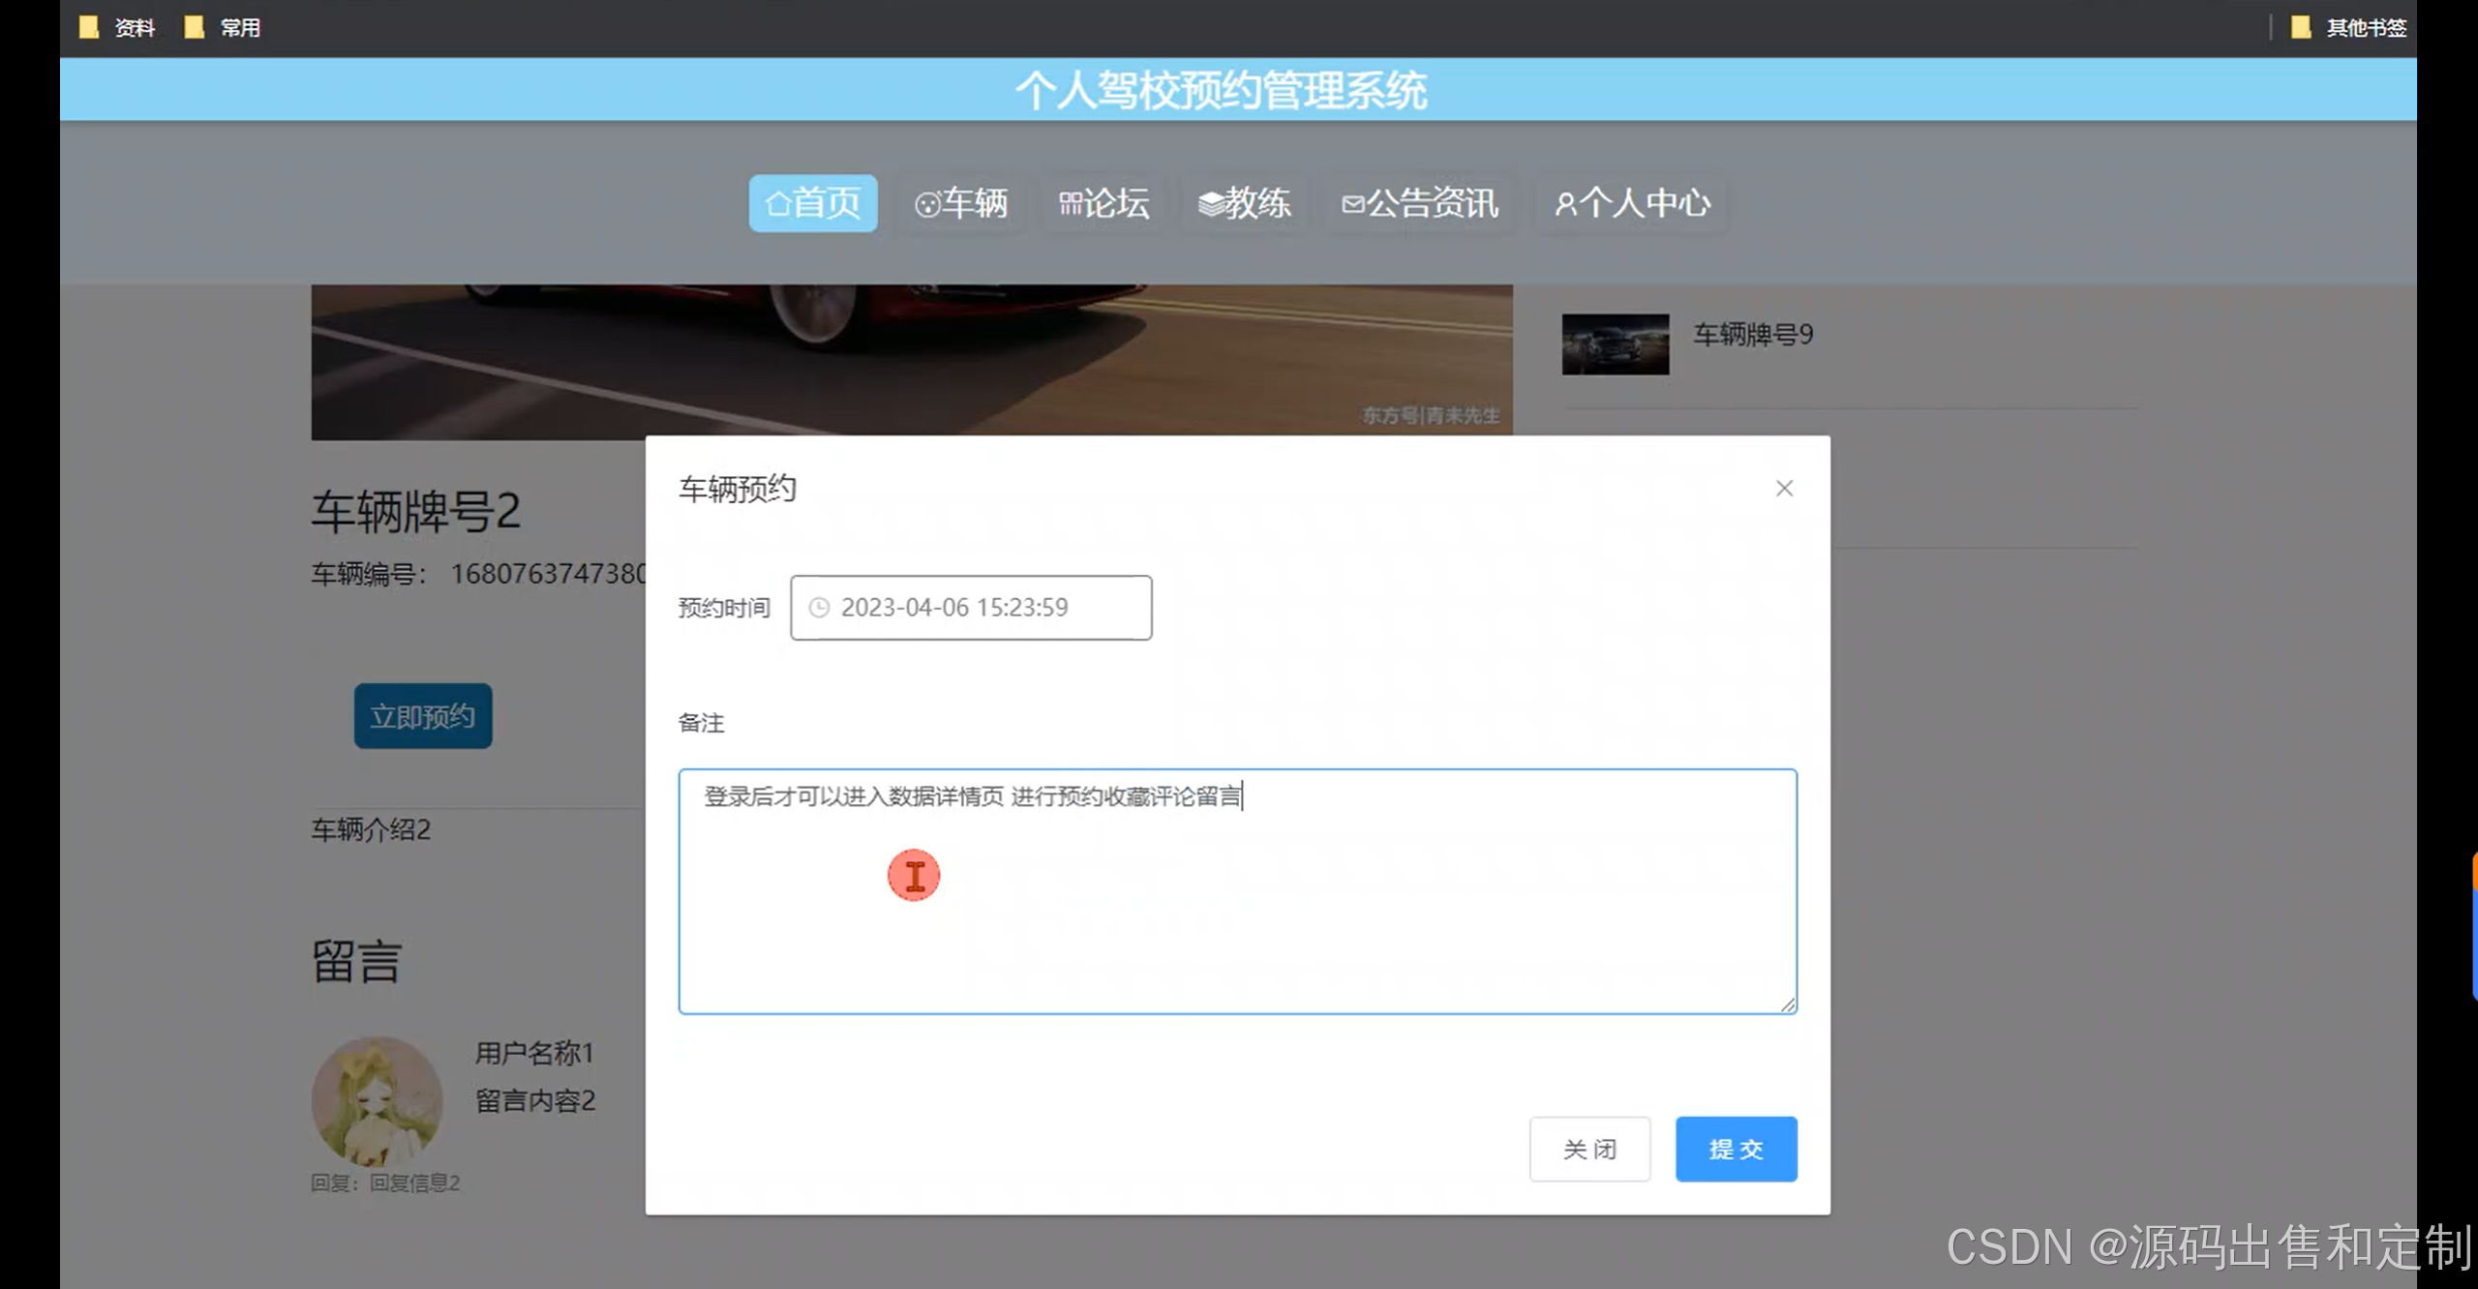Close the 车辆预约 dialog with the X icon
2478x1289 pixels.
1784,489
